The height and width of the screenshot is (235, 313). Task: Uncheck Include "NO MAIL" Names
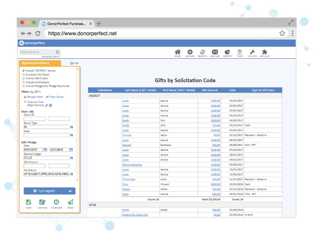coord(24,71)
